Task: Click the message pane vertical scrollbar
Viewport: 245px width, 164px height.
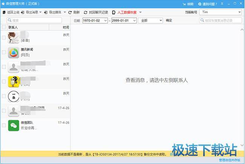Action: [242, 87]
